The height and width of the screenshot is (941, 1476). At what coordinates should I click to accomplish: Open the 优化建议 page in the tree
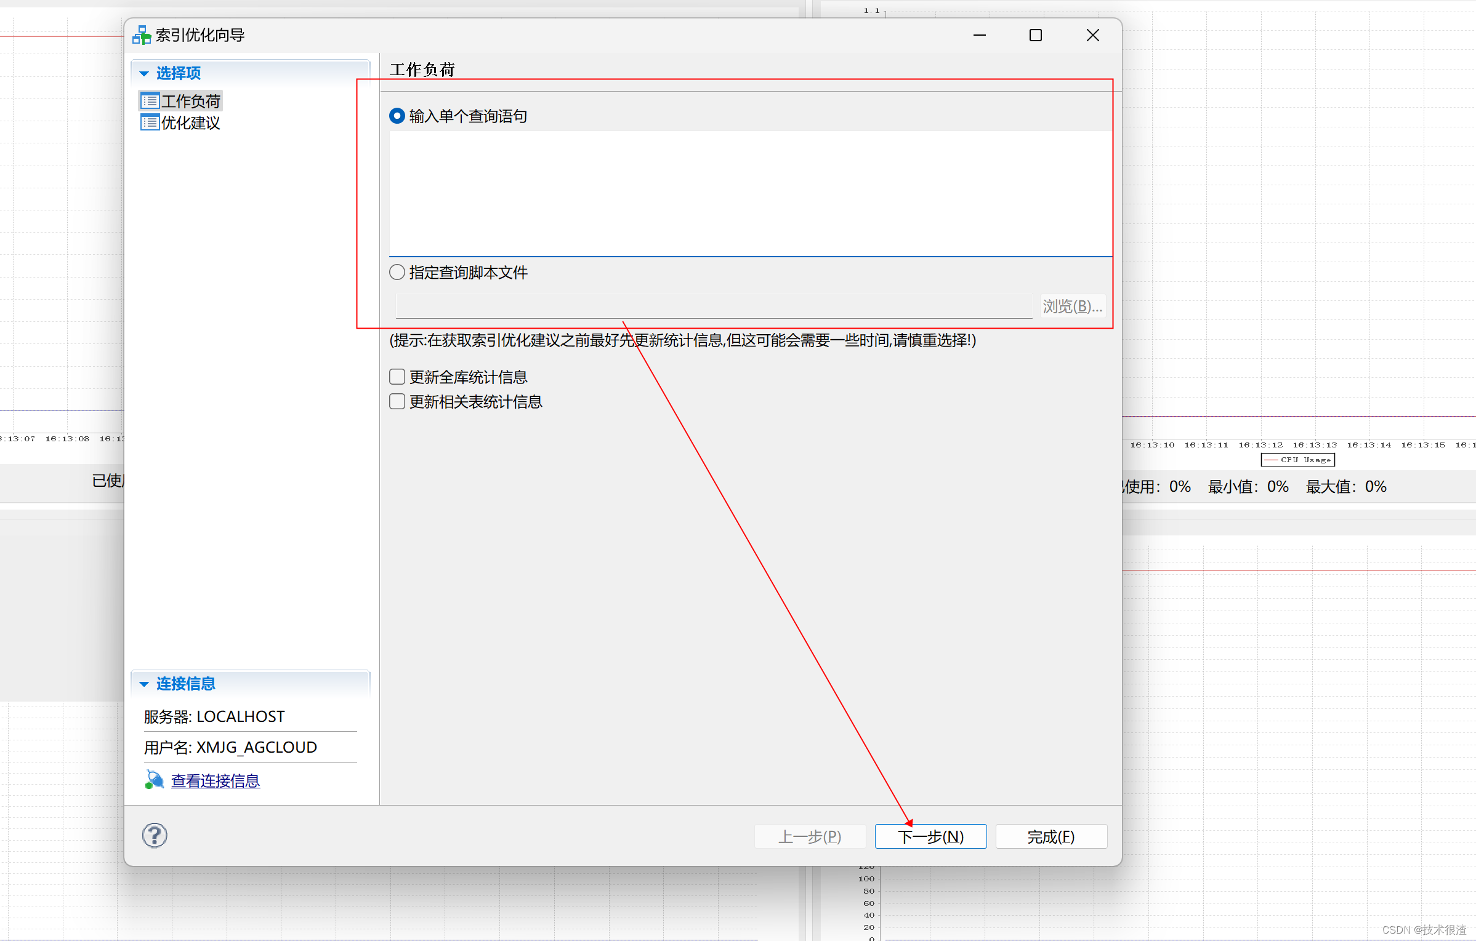(x=190, y=122)
